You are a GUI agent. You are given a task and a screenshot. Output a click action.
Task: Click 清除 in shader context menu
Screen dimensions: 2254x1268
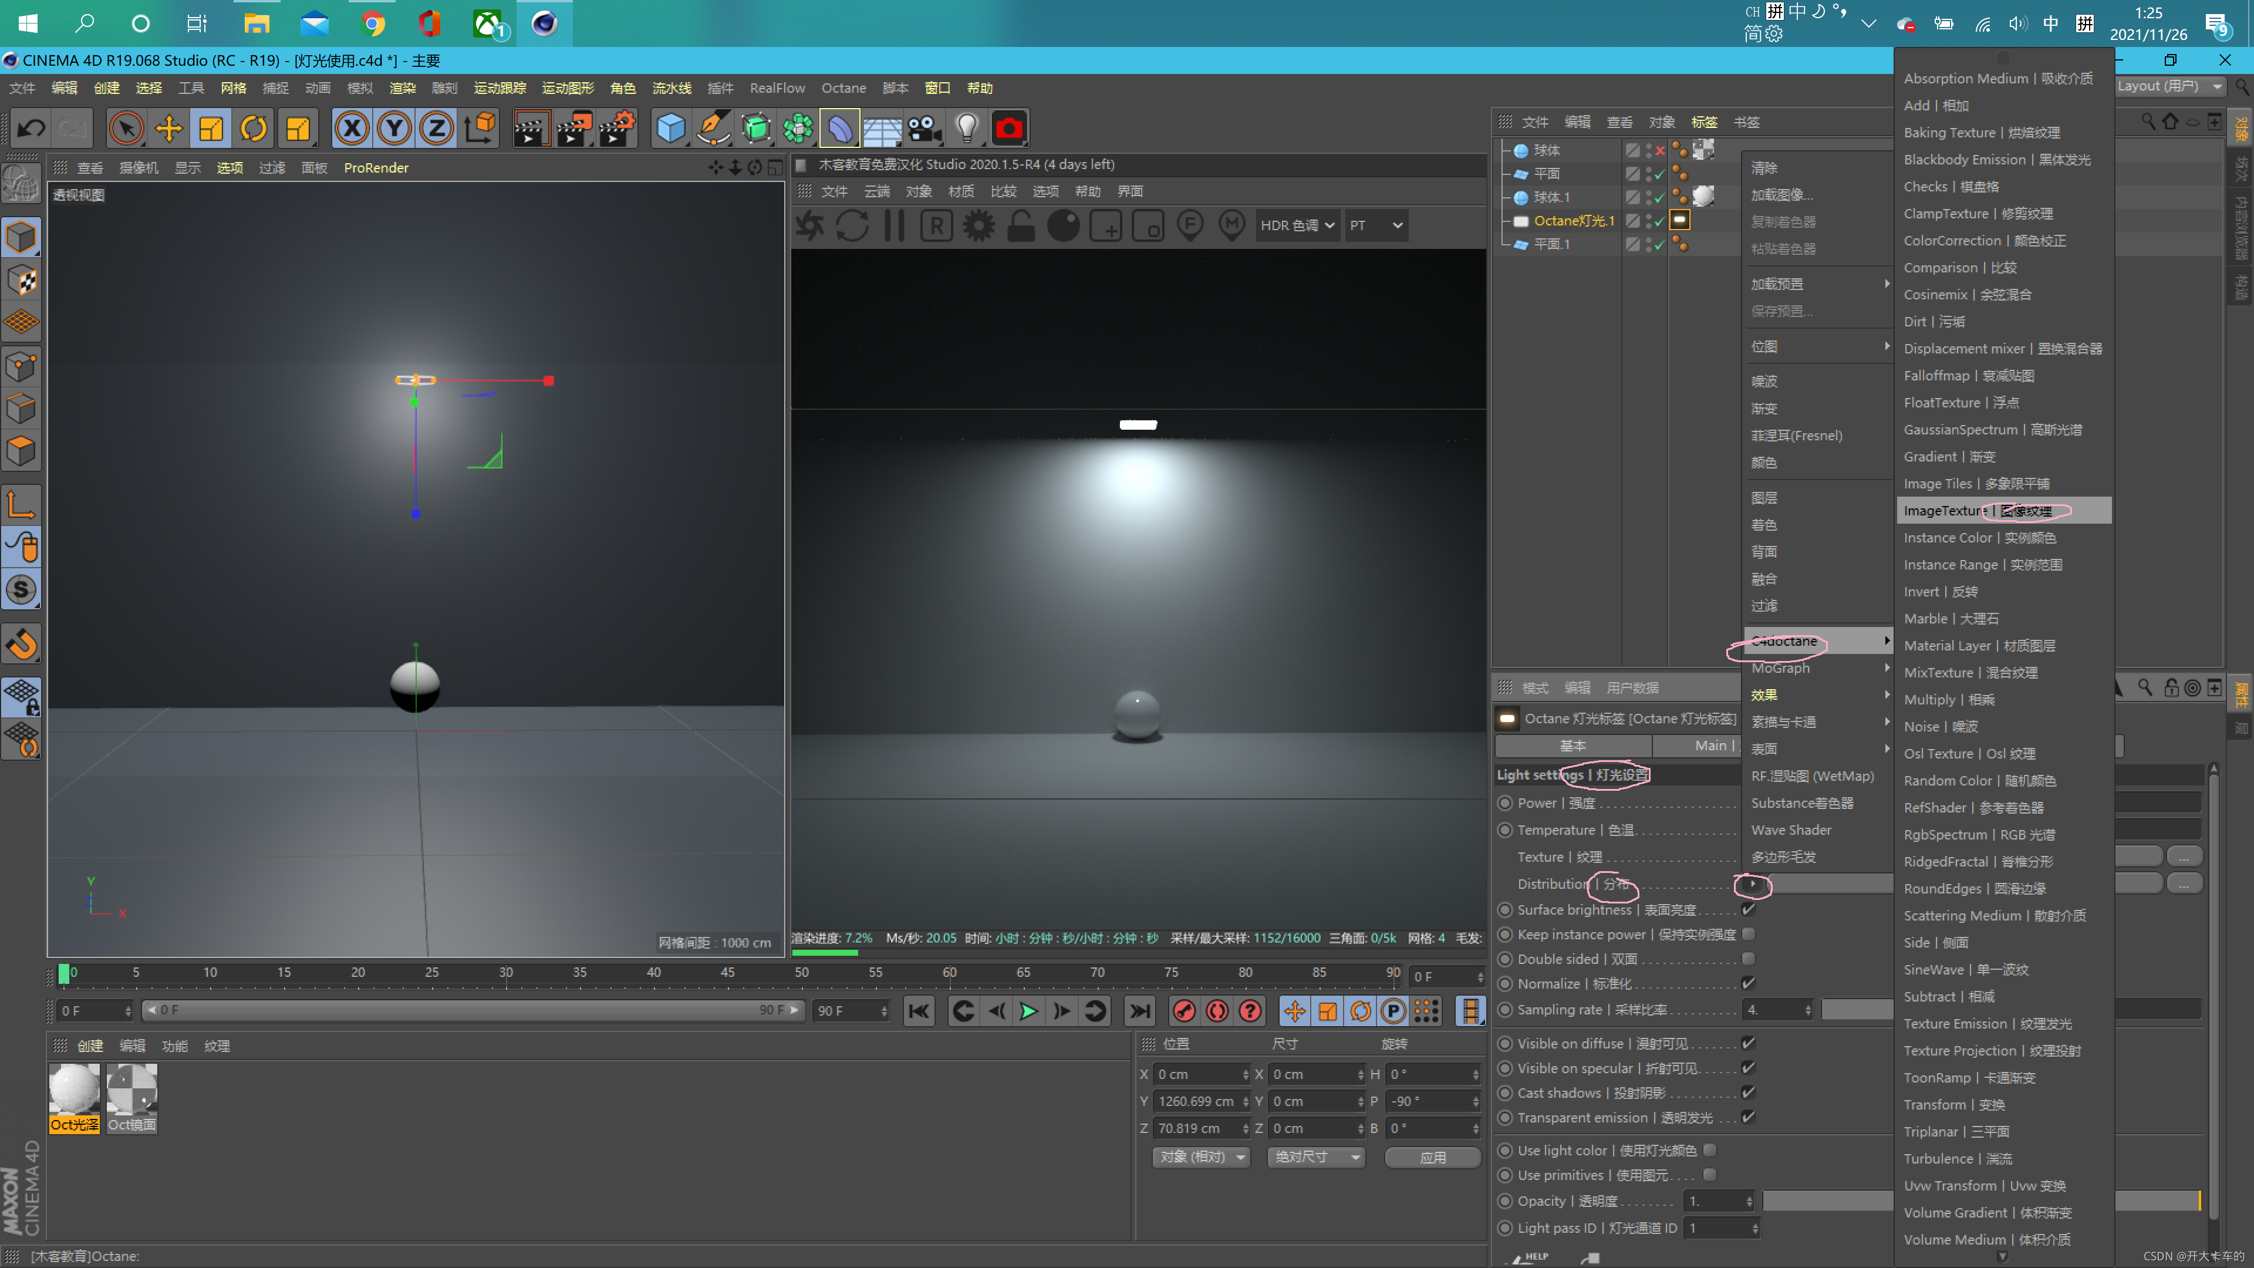click(x=1818, y=168)
